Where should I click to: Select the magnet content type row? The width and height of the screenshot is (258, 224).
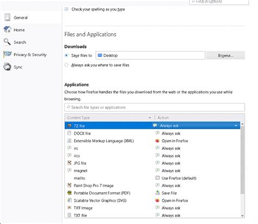pyautogui.click(x=152, y=171)
